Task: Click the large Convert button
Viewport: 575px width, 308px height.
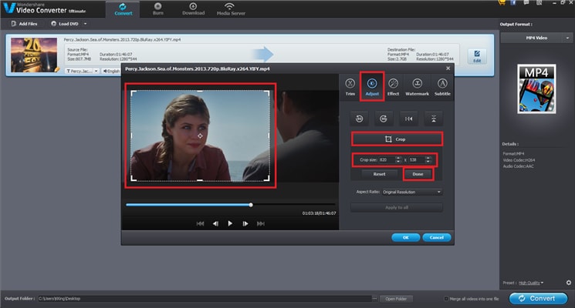Action: (538, 299)
